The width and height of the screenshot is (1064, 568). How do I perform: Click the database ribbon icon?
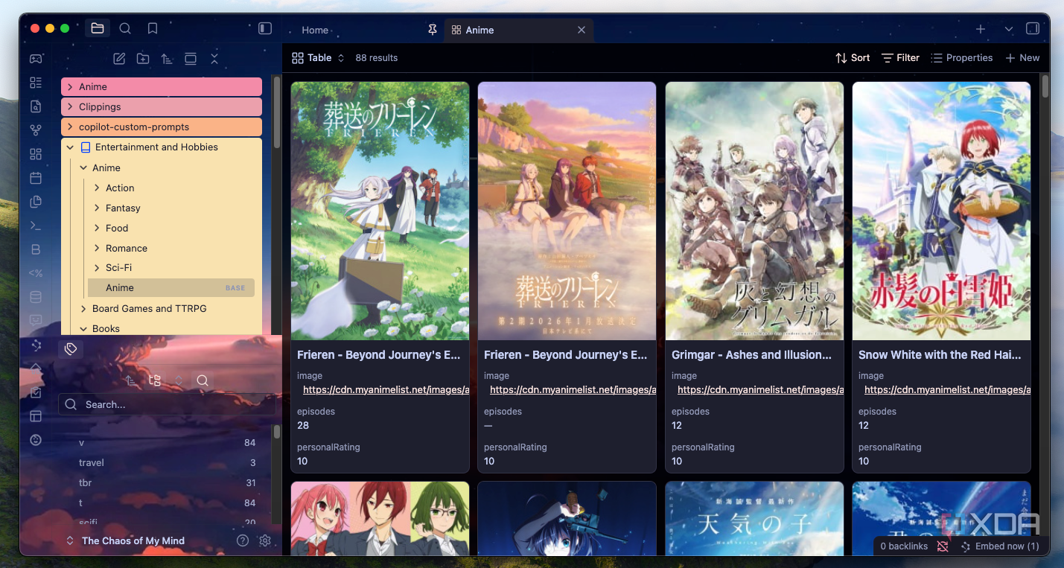click(x=36, y=297)
